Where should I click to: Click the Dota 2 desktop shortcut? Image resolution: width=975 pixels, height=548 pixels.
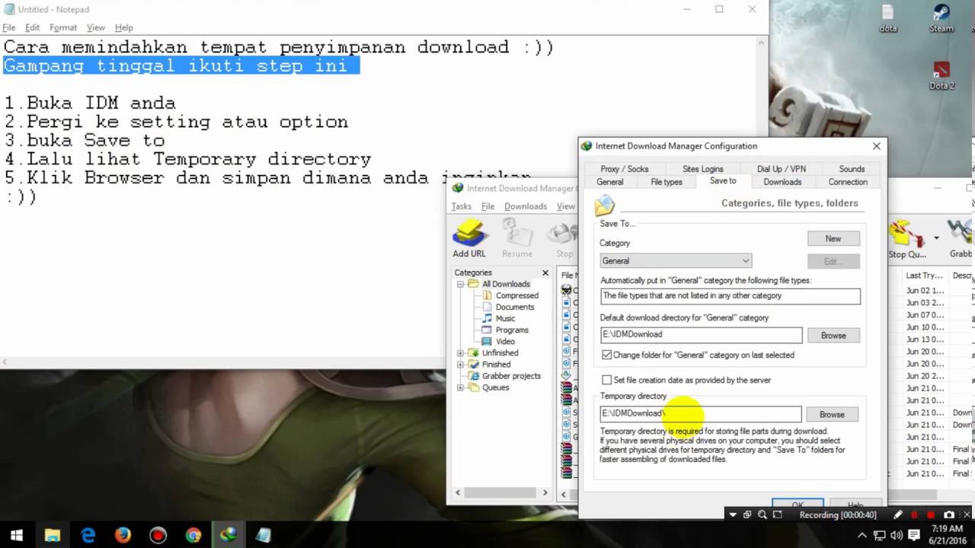tap(941, 75)
